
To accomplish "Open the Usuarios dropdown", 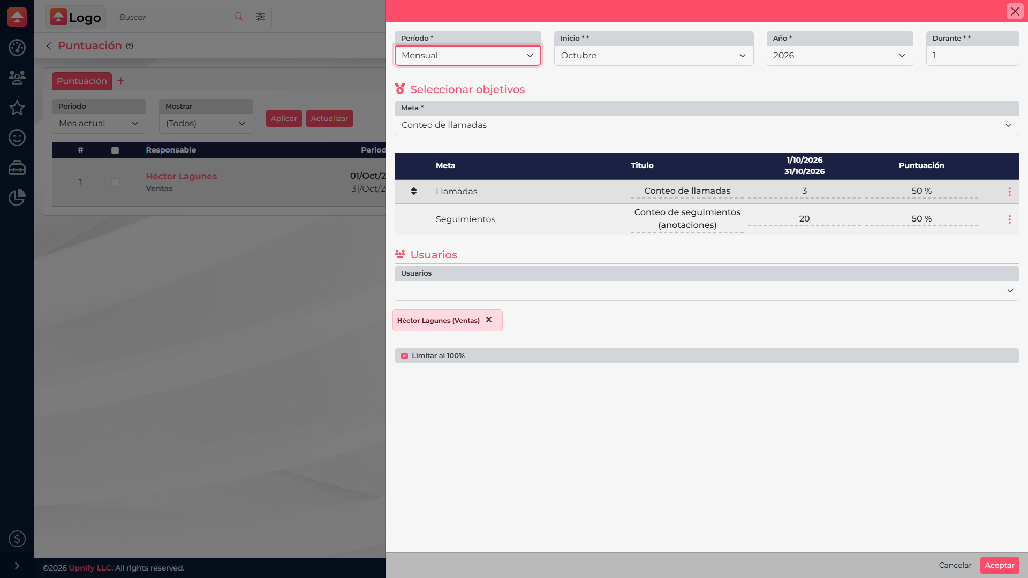I will pos(707,291).
